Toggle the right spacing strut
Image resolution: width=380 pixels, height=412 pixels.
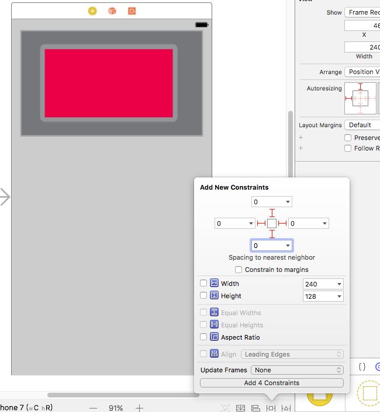[x=282, y=224]
